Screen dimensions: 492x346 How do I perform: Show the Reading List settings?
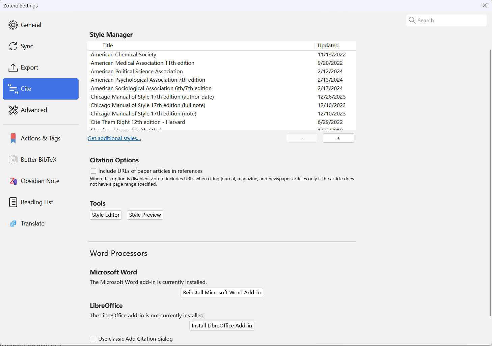tap(40, 202)
